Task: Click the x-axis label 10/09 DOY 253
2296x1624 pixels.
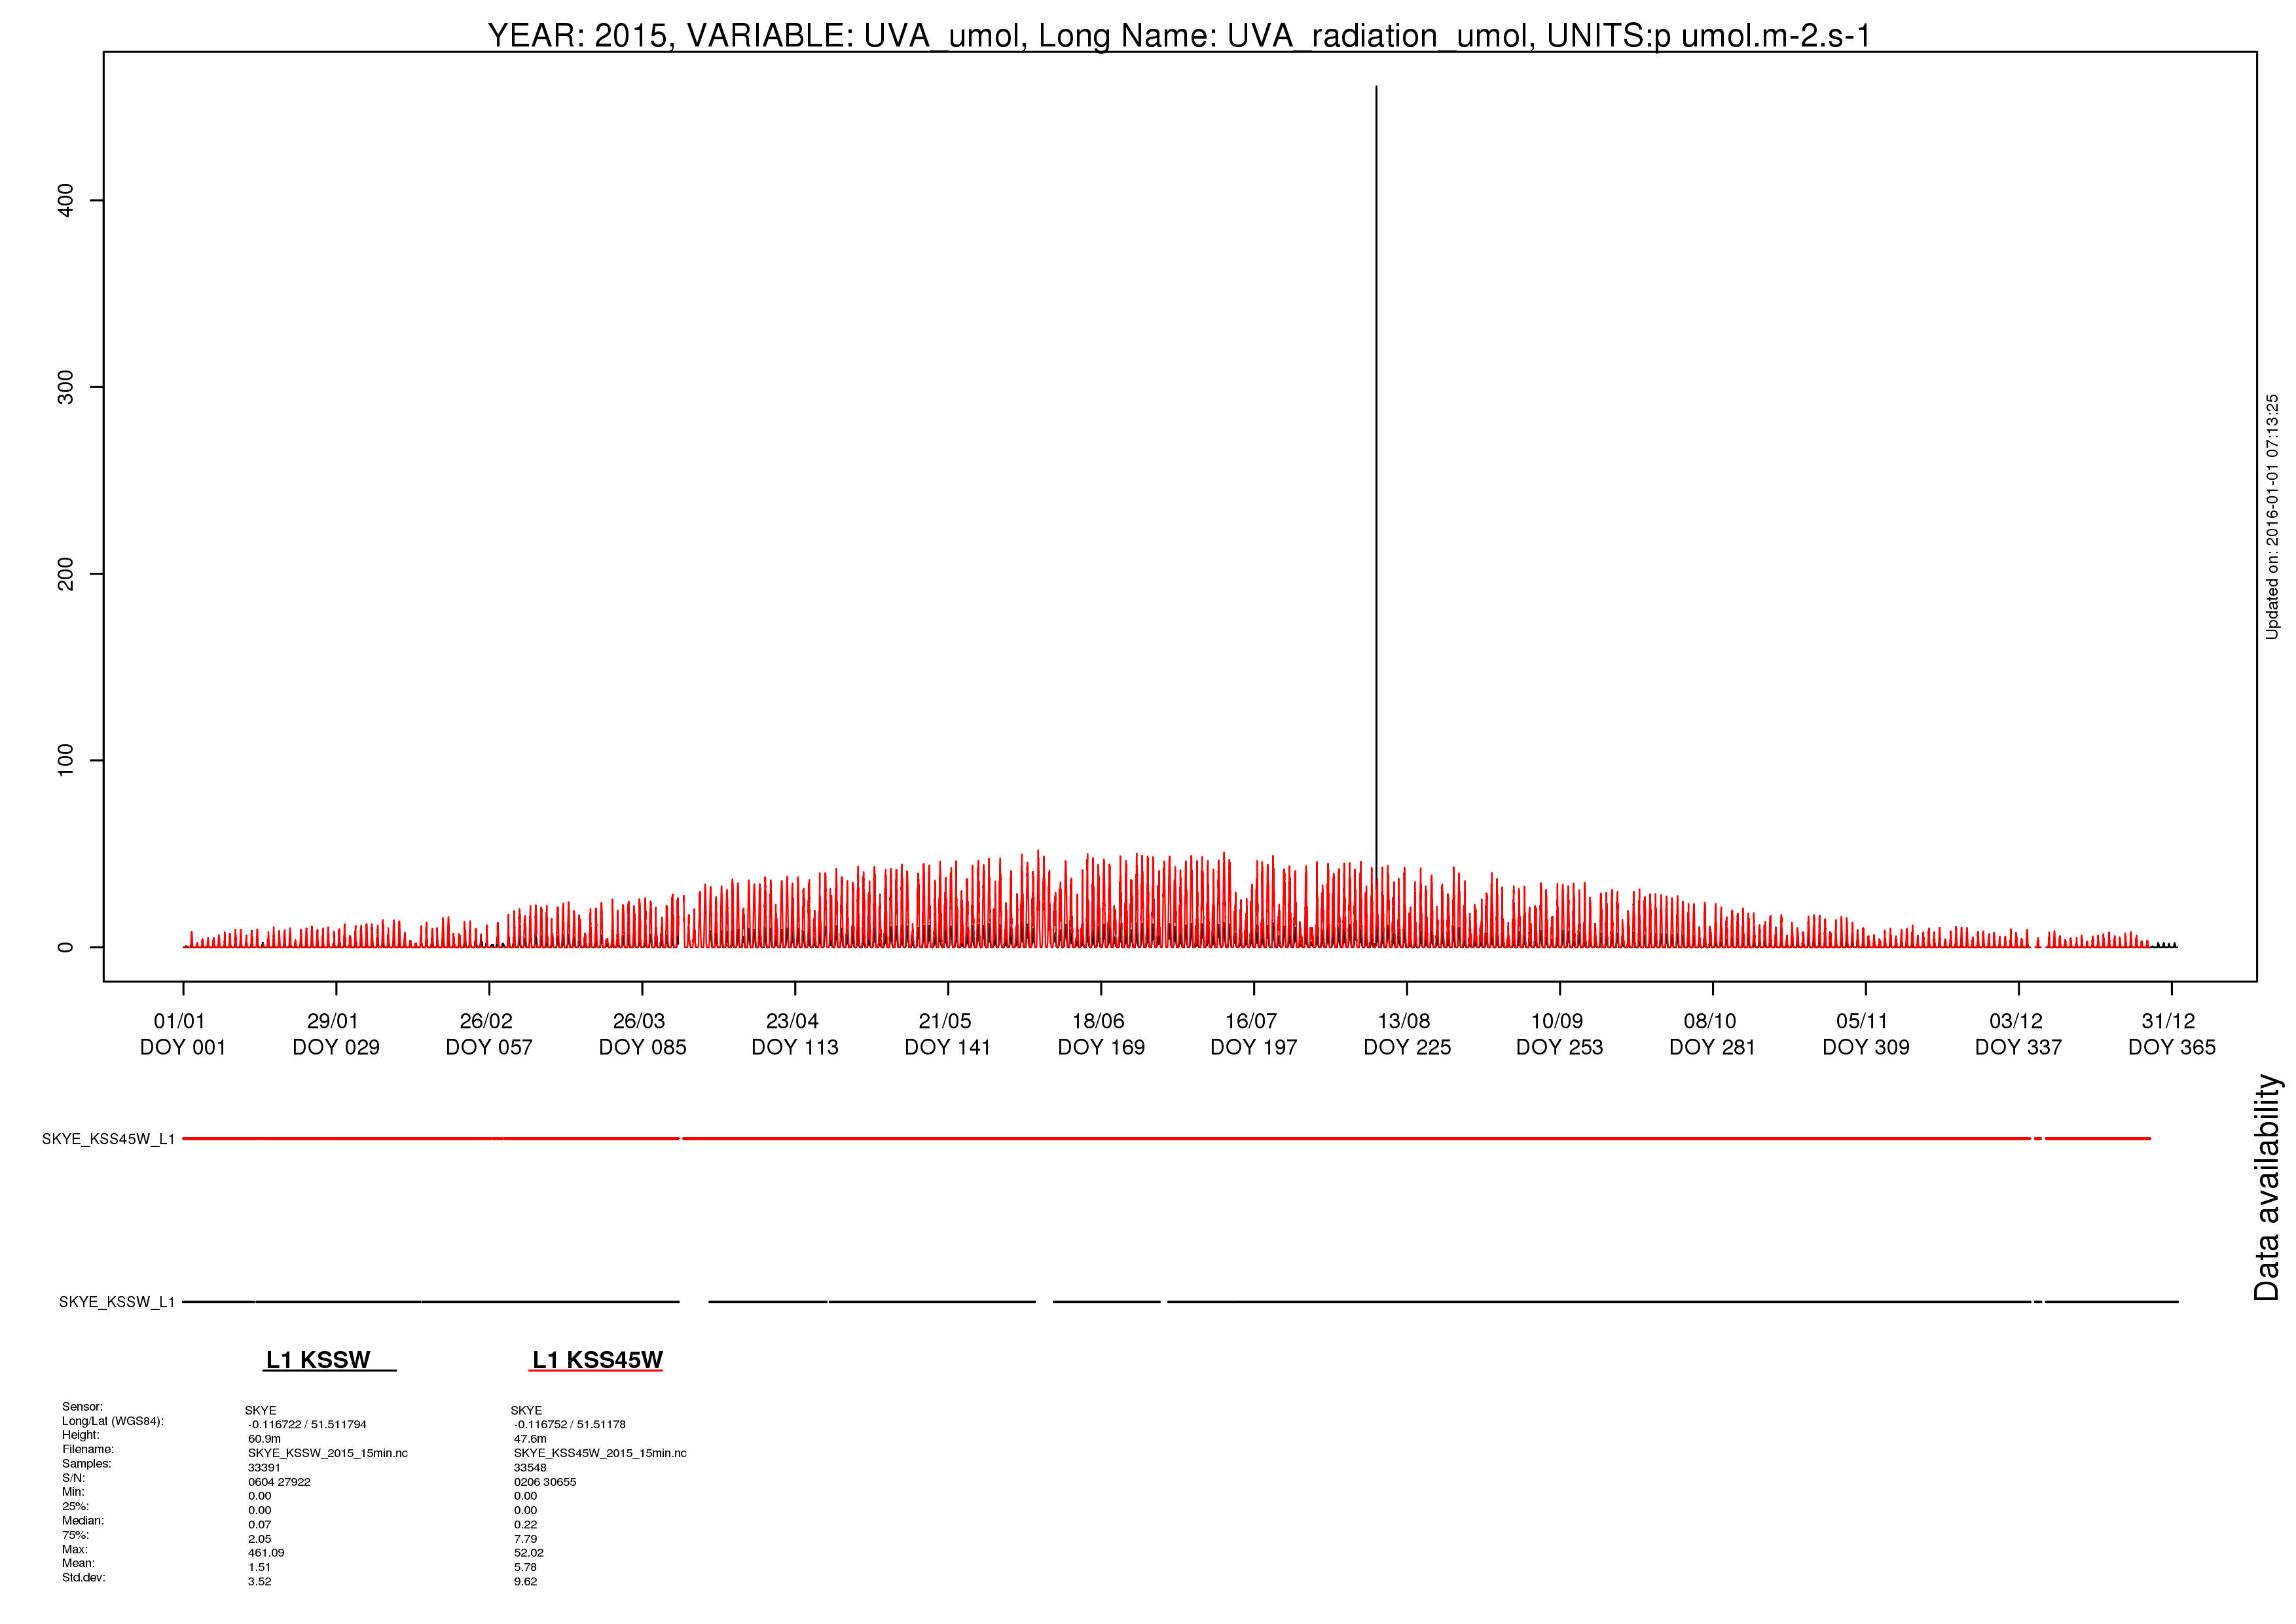Action: pyautogui.click(x=1560, y=1034)
